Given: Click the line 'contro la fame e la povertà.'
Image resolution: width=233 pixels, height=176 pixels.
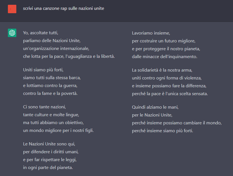Looking at the screenshot, I should (50, 93).
